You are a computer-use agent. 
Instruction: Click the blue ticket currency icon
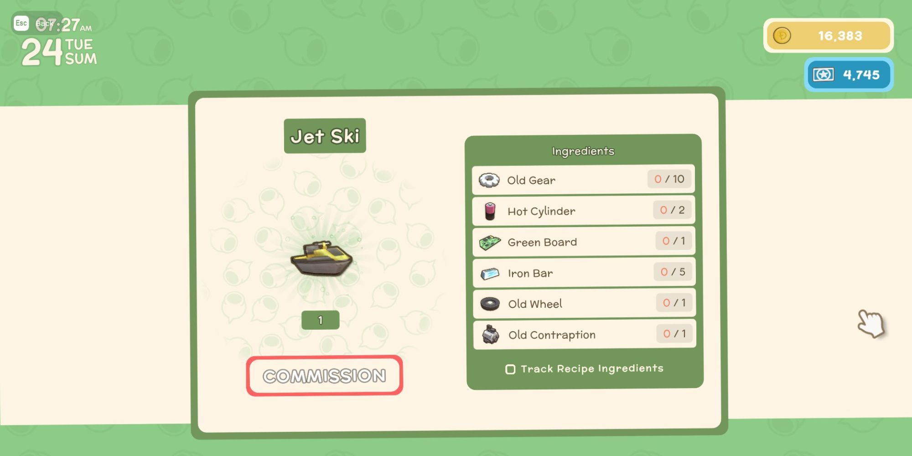824,74
